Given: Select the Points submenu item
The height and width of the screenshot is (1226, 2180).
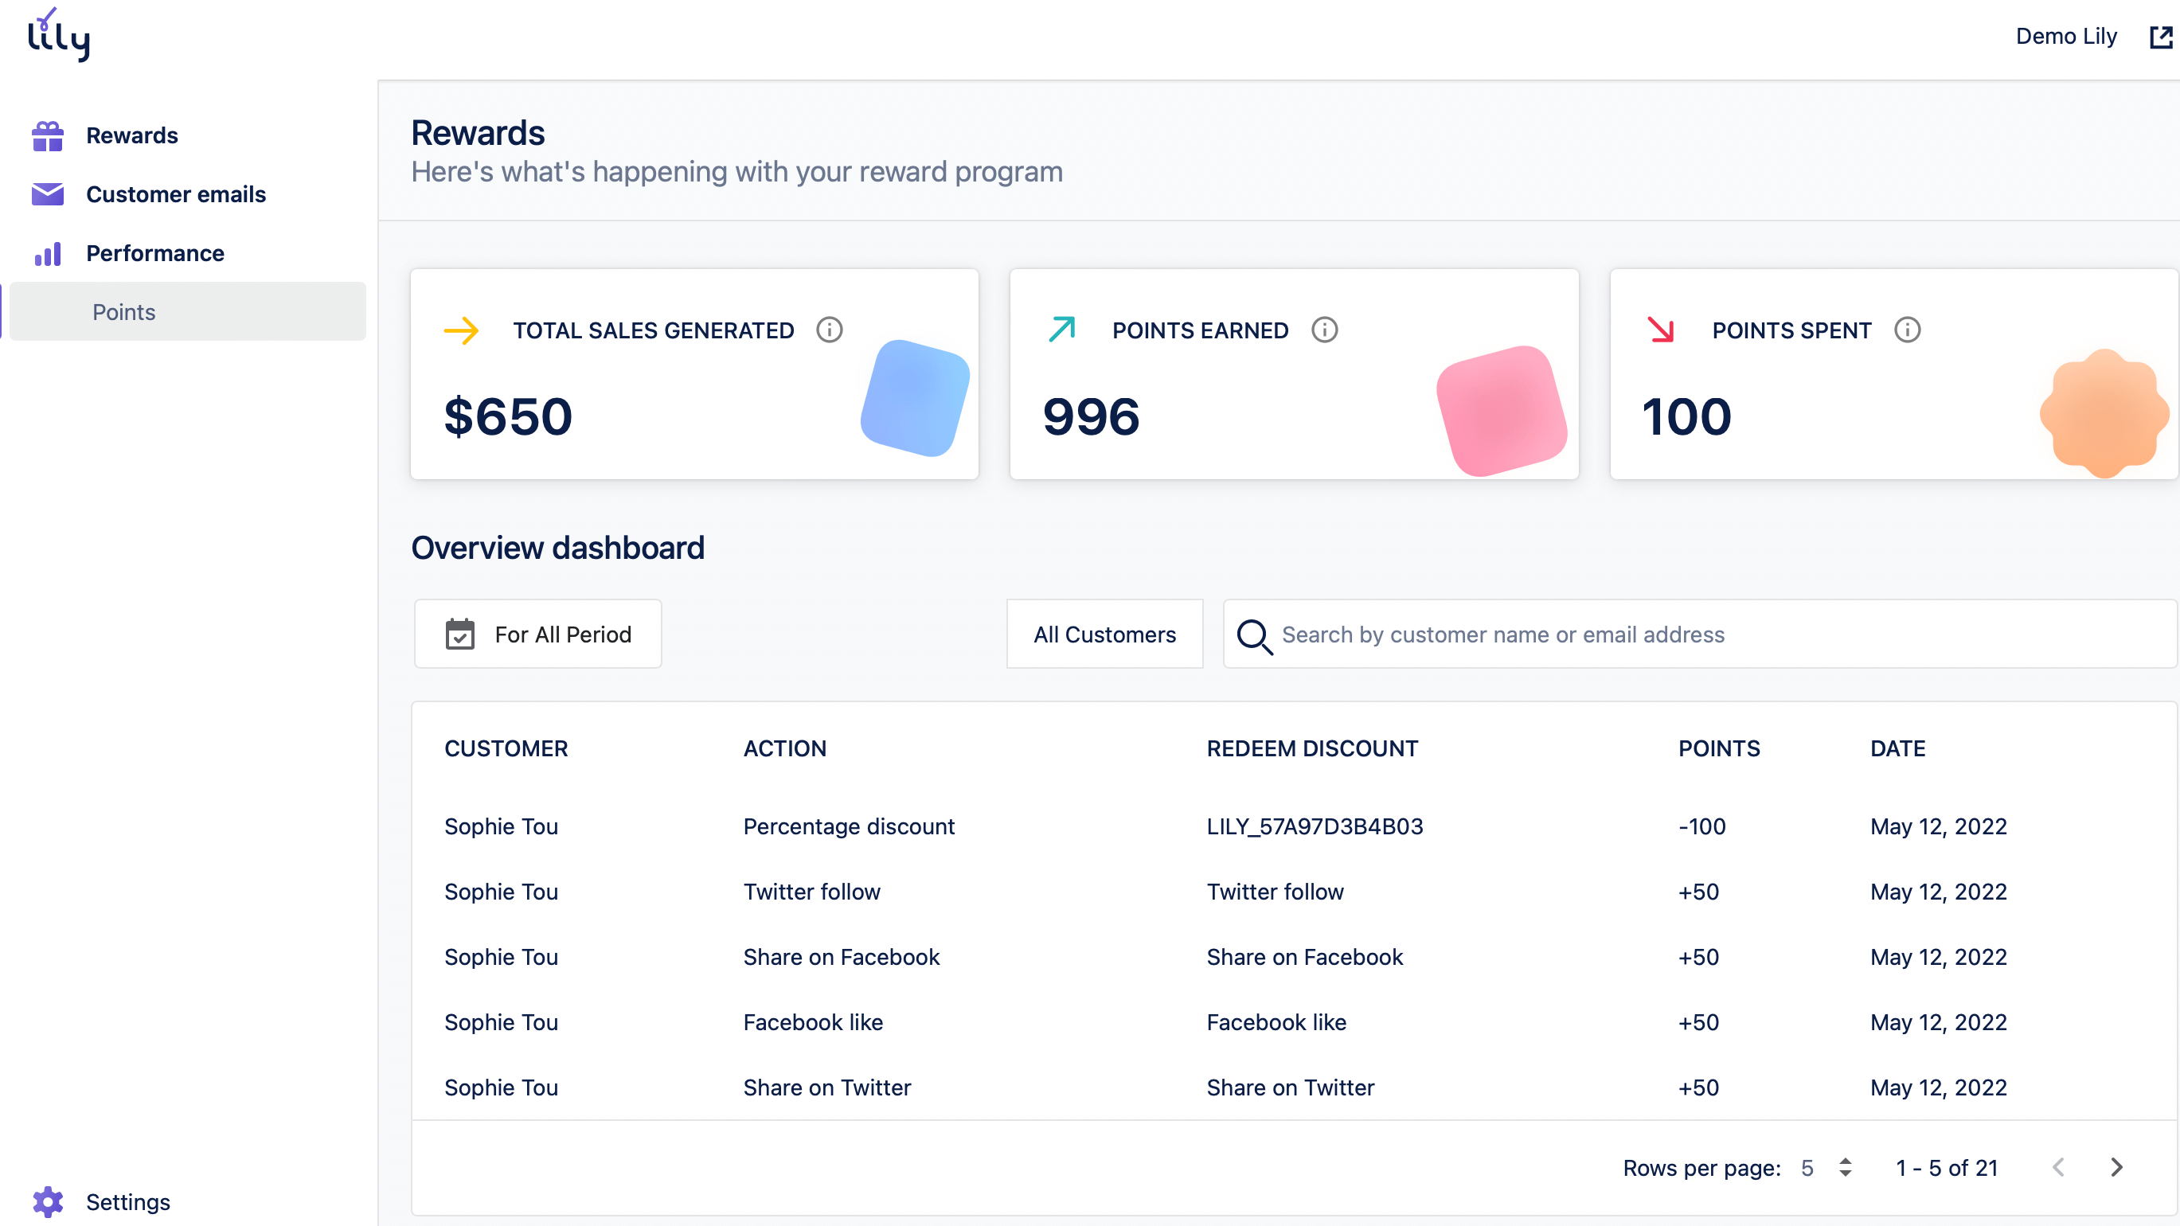Looking at the screenshot, I should pyautogui.click(x=188, y=311).
